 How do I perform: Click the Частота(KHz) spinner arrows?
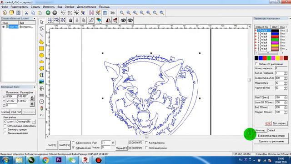click(286, 88)
